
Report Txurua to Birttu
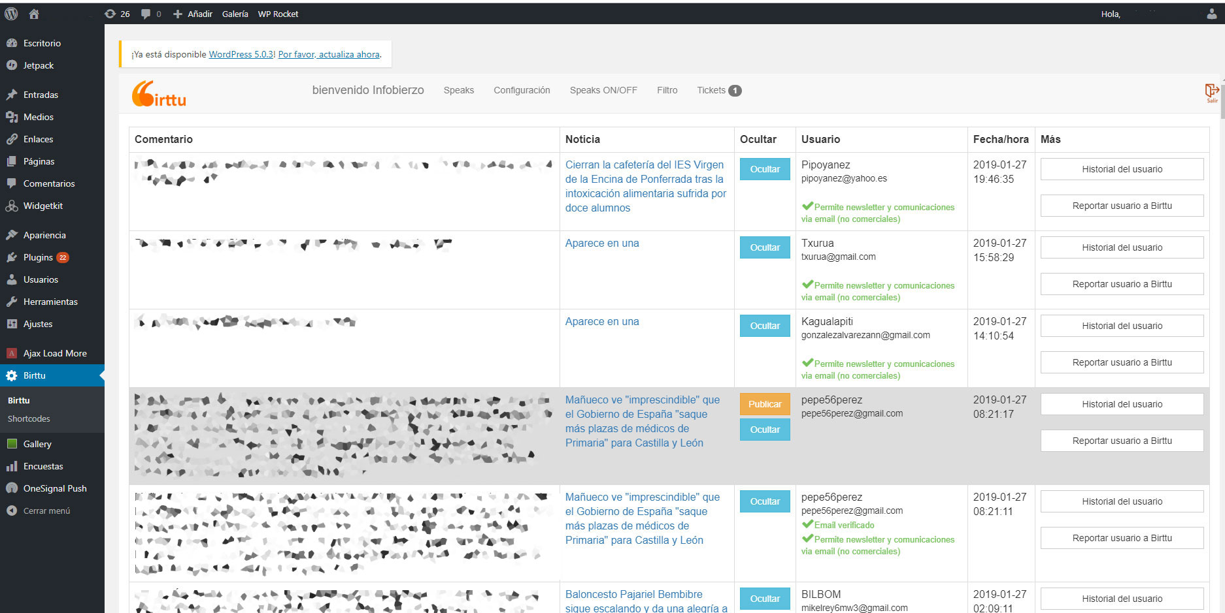coord(1122,284)
